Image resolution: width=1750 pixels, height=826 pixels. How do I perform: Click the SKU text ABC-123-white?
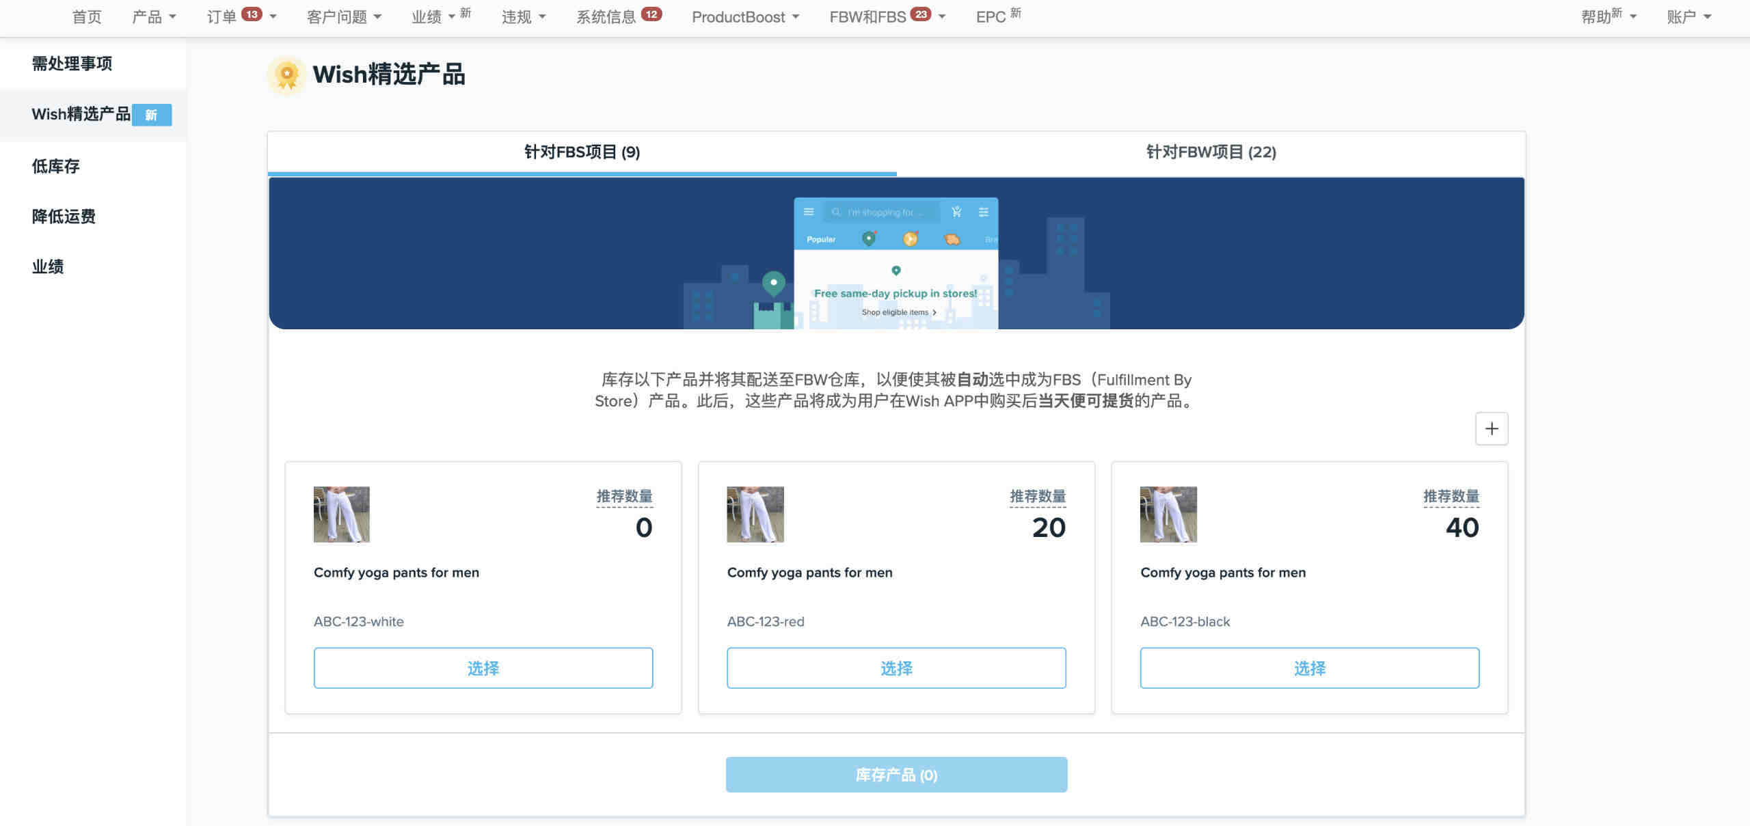tap(359, 622)
